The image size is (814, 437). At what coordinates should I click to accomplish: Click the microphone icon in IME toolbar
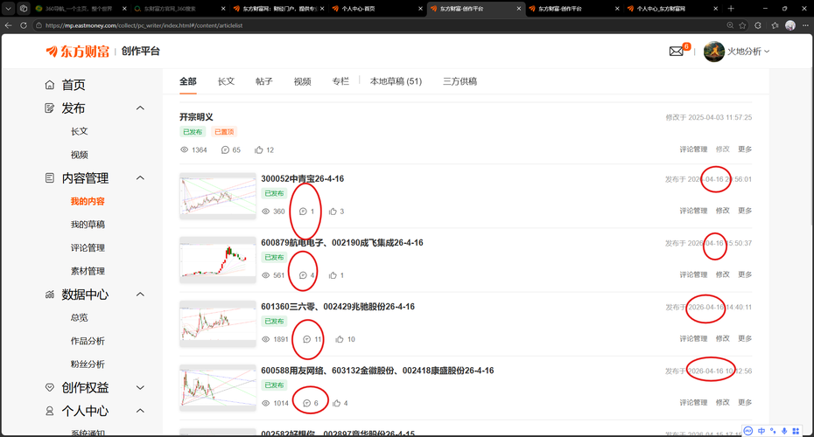(784, 431)
